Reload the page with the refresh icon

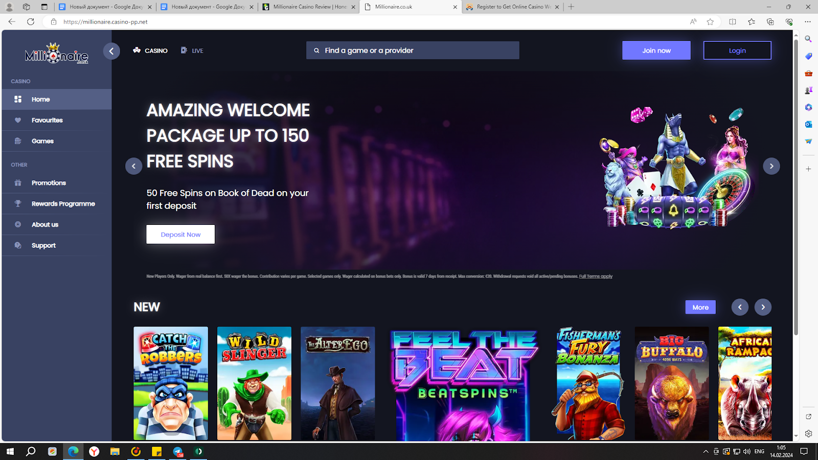pos(31,21)
